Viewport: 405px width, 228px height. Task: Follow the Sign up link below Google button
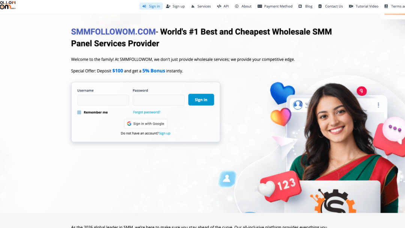point(165,133)
